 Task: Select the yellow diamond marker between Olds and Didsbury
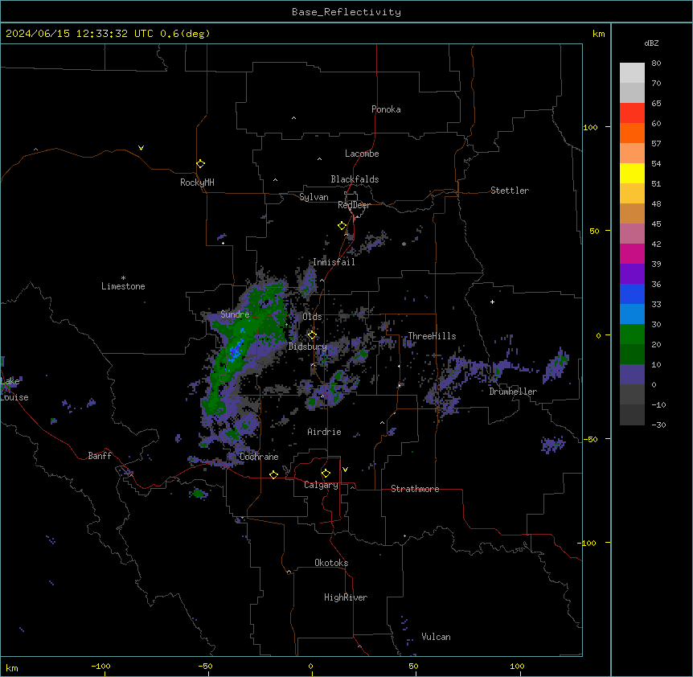(312, 335)
